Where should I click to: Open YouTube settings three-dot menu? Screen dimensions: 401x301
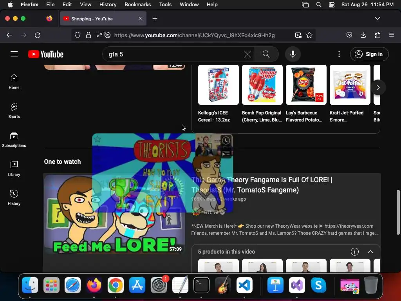click(339, 54)
